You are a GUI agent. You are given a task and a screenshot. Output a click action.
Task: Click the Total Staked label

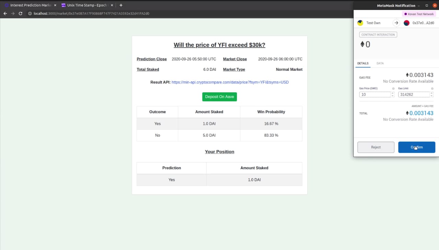point(148,69)
